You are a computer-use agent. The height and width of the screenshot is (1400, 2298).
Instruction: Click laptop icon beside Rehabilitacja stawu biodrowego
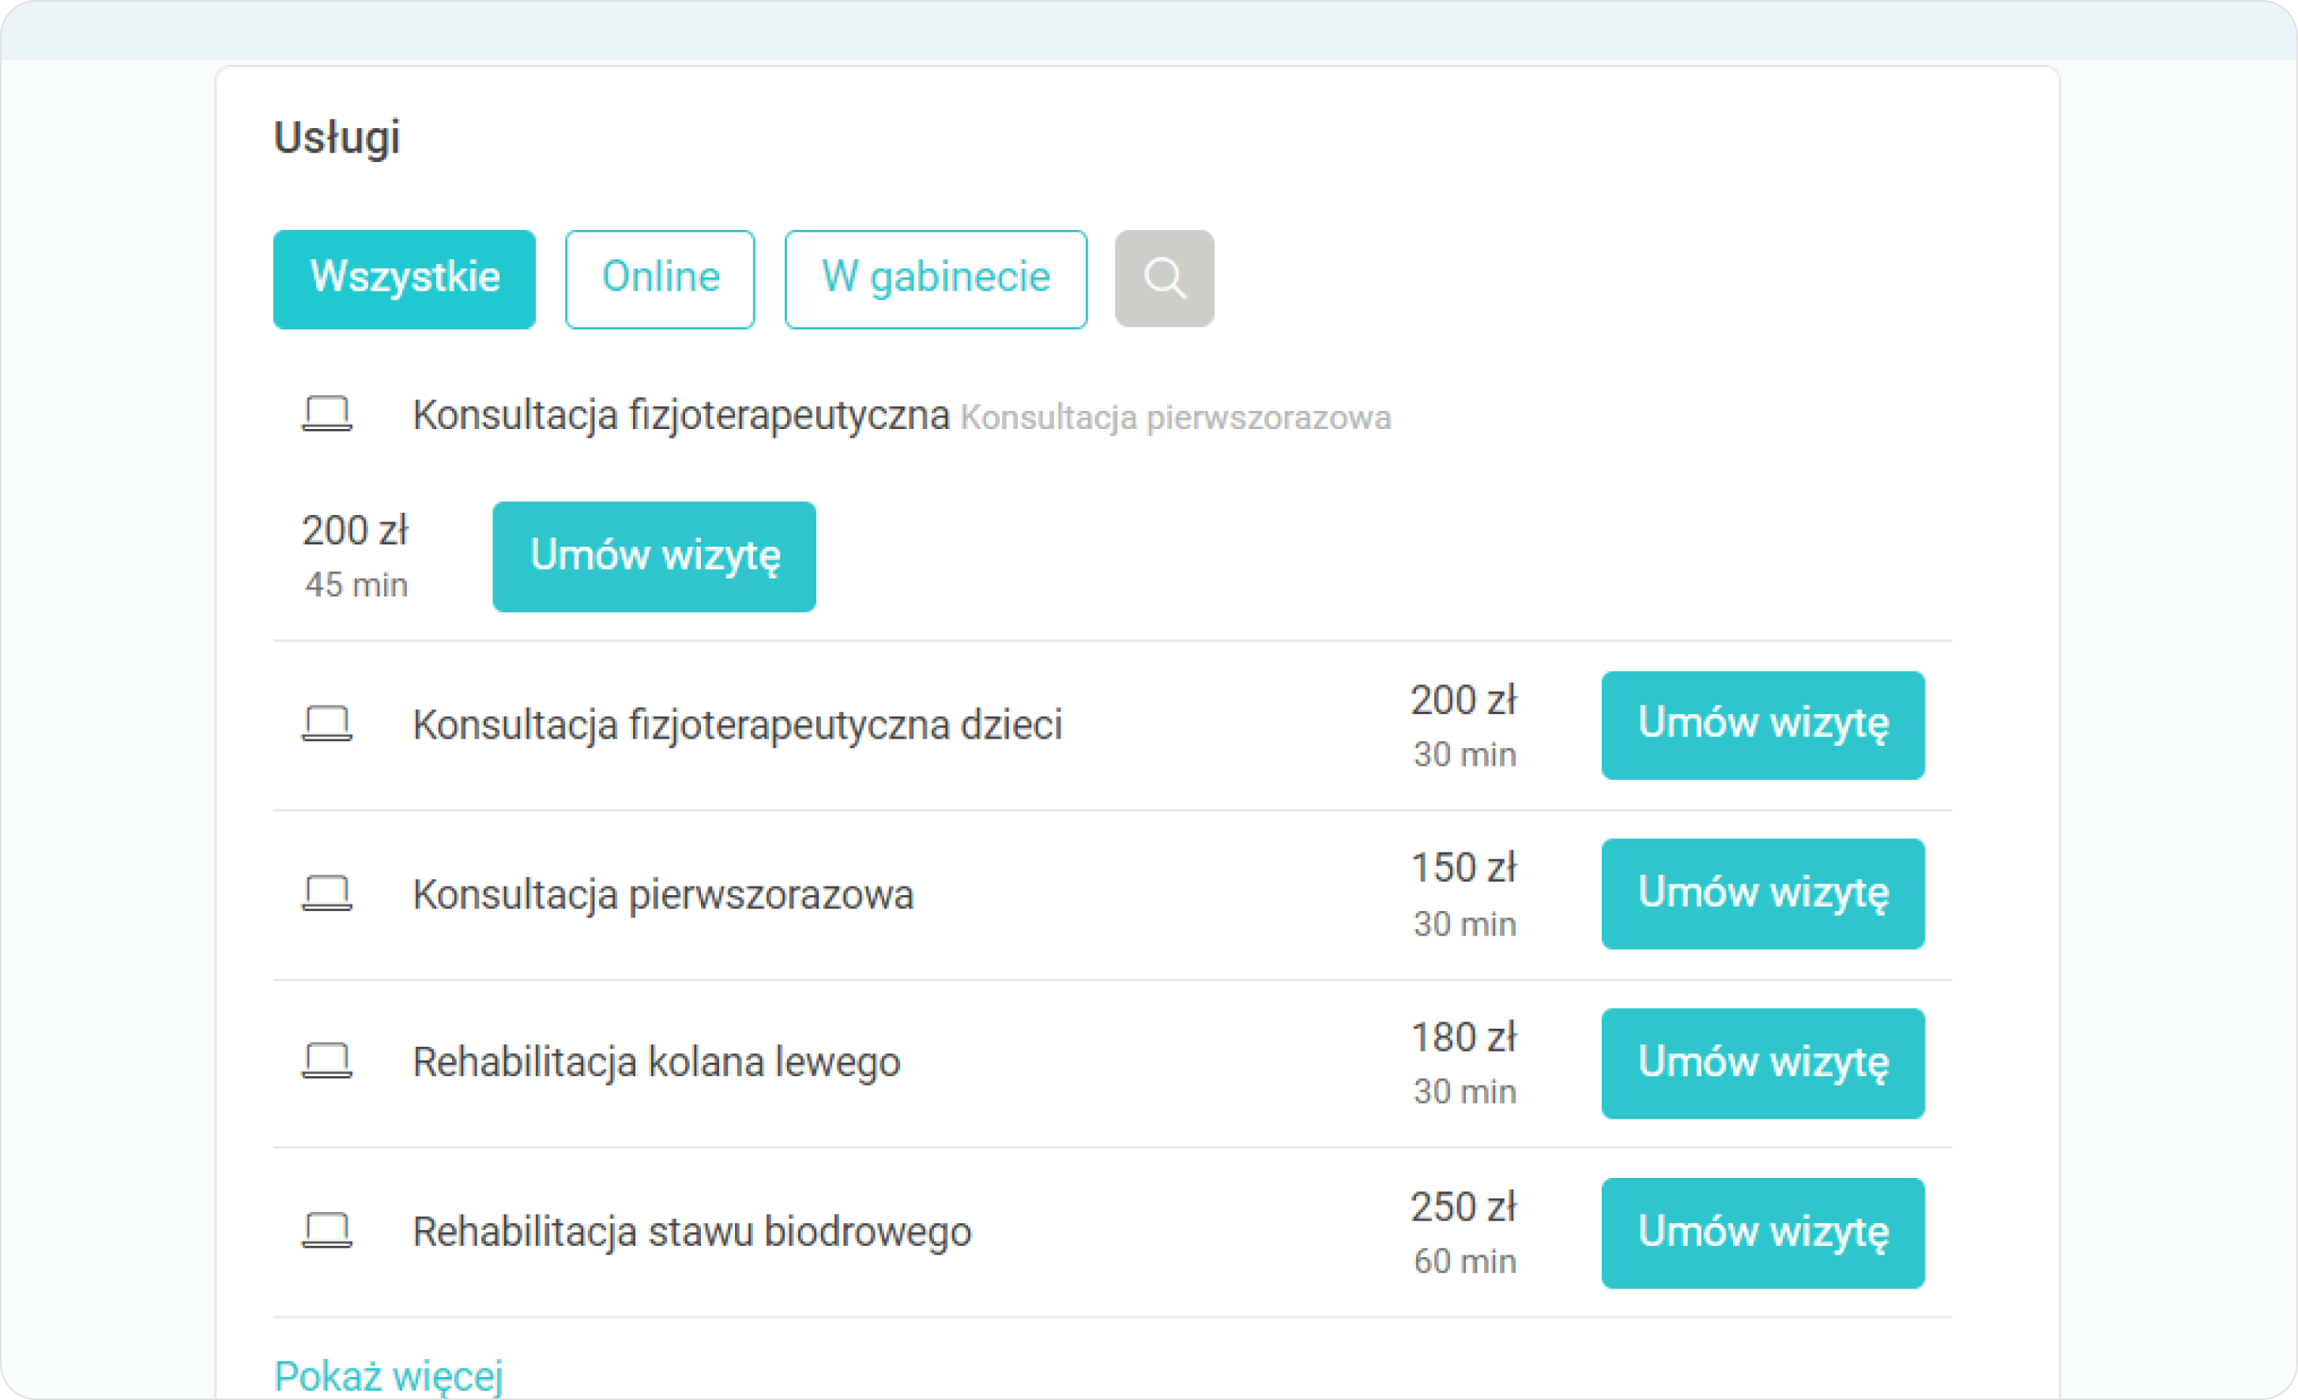pyautogui.click(x=326, y=1230)
